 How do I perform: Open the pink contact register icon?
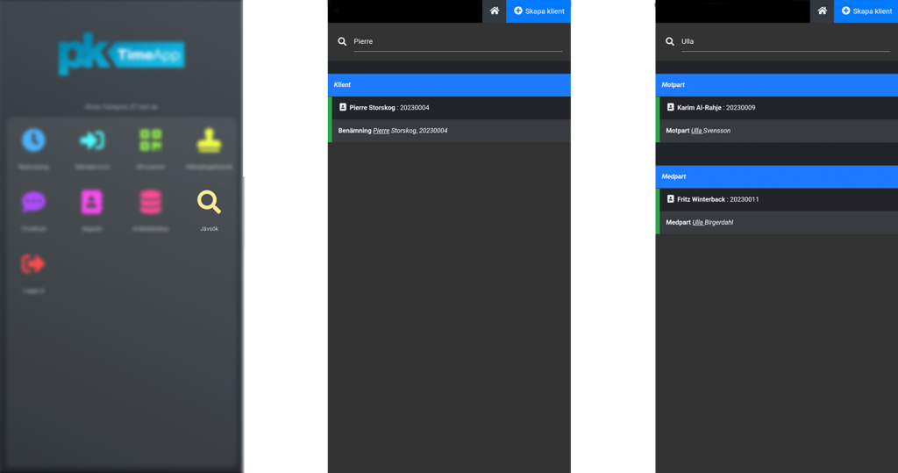point(91,202)
